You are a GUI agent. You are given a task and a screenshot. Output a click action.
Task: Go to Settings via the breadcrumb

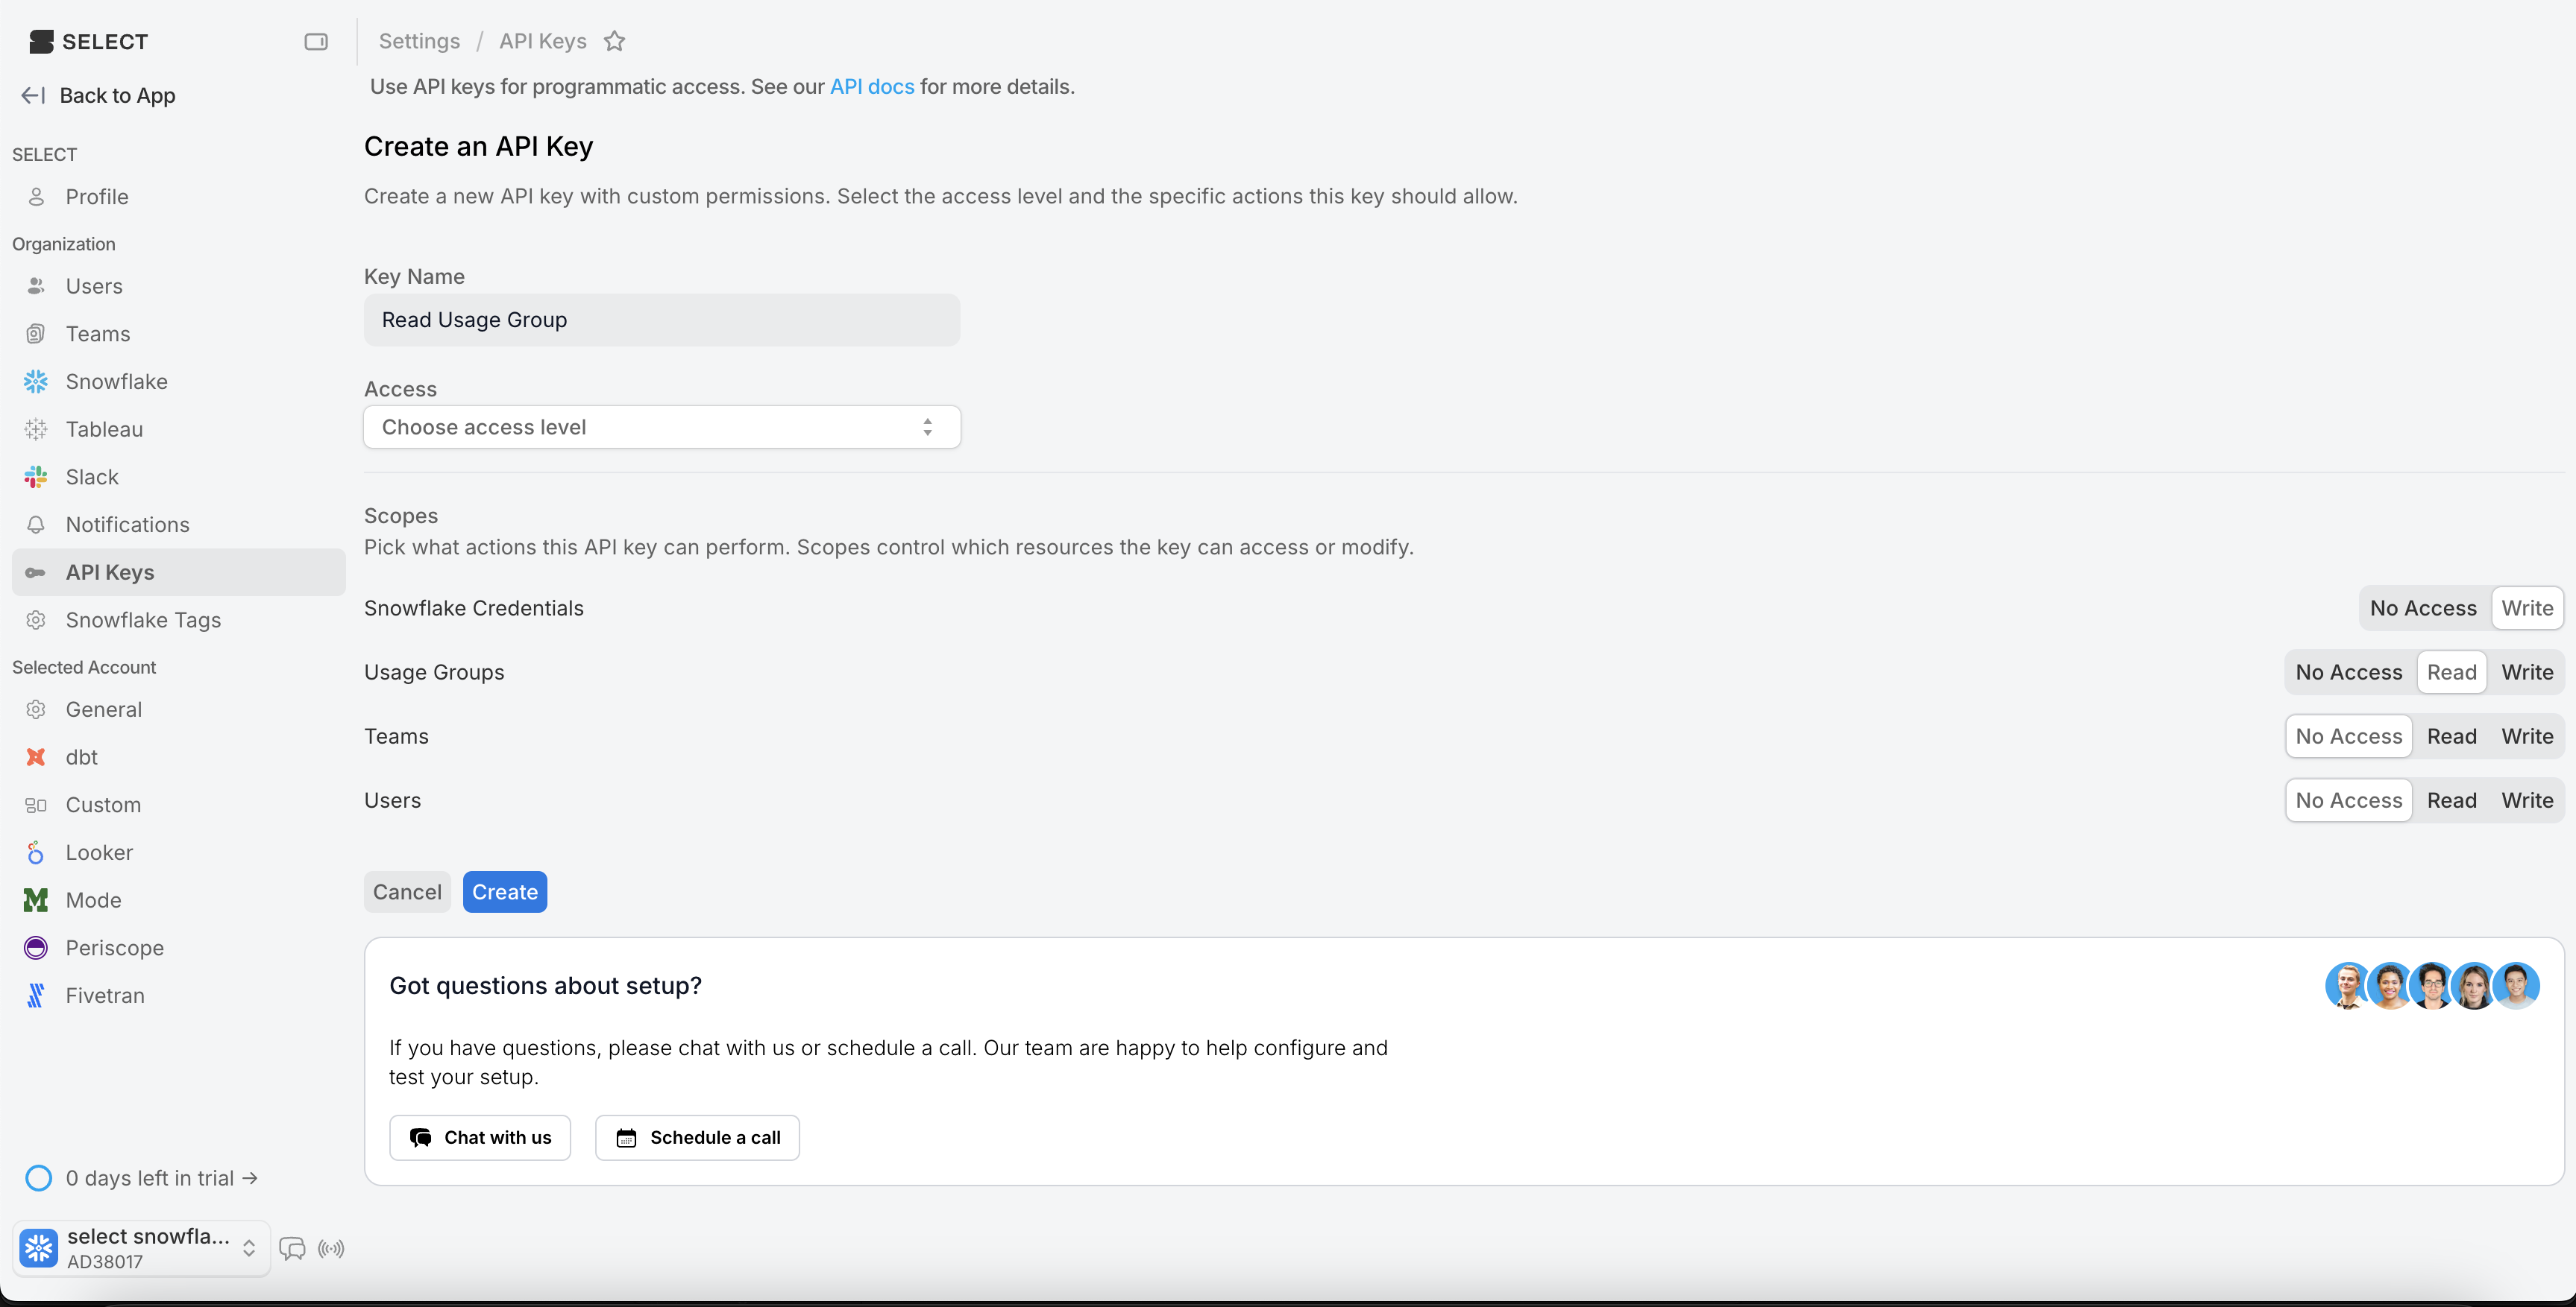[419, 41]
